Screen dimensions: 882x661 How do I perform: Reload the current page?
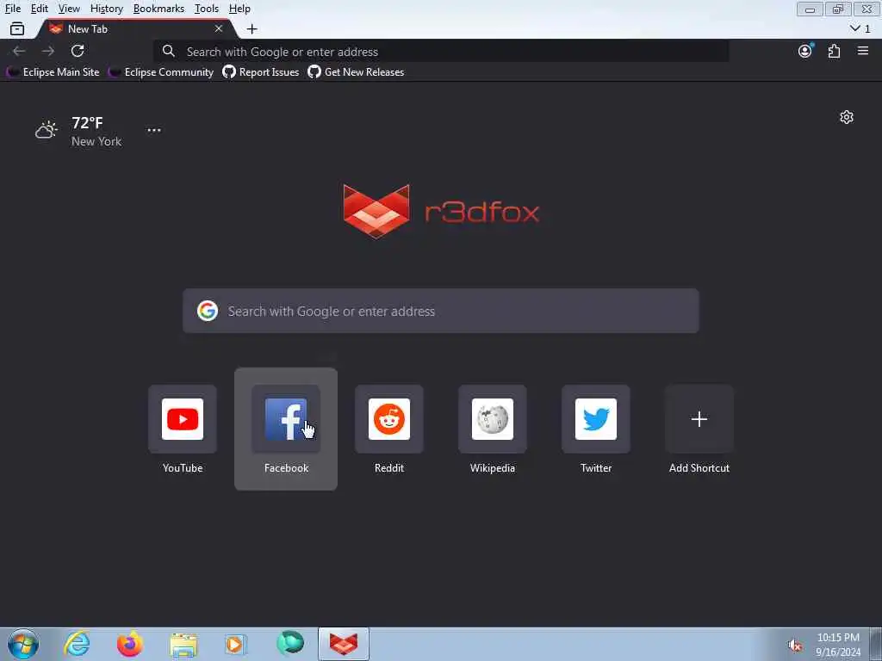(x=78, y=51)
